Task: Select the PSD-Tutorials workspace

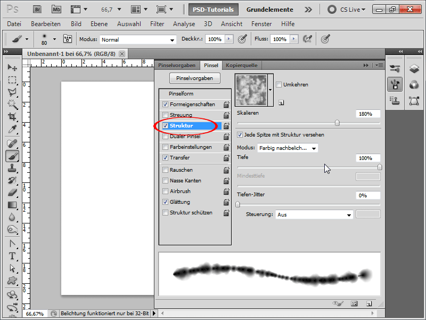Action: click(x=214, y=10)
